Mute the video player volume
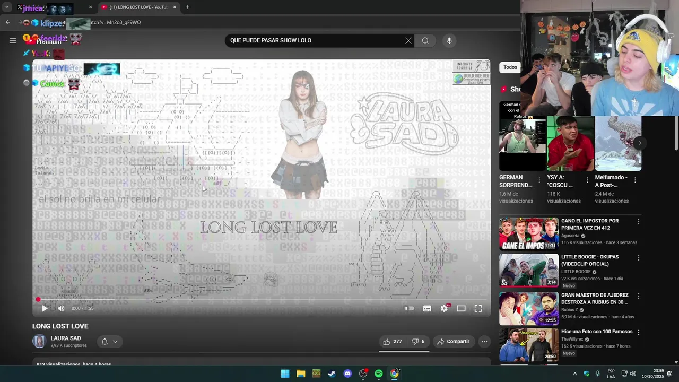 (x=61, y=308)
